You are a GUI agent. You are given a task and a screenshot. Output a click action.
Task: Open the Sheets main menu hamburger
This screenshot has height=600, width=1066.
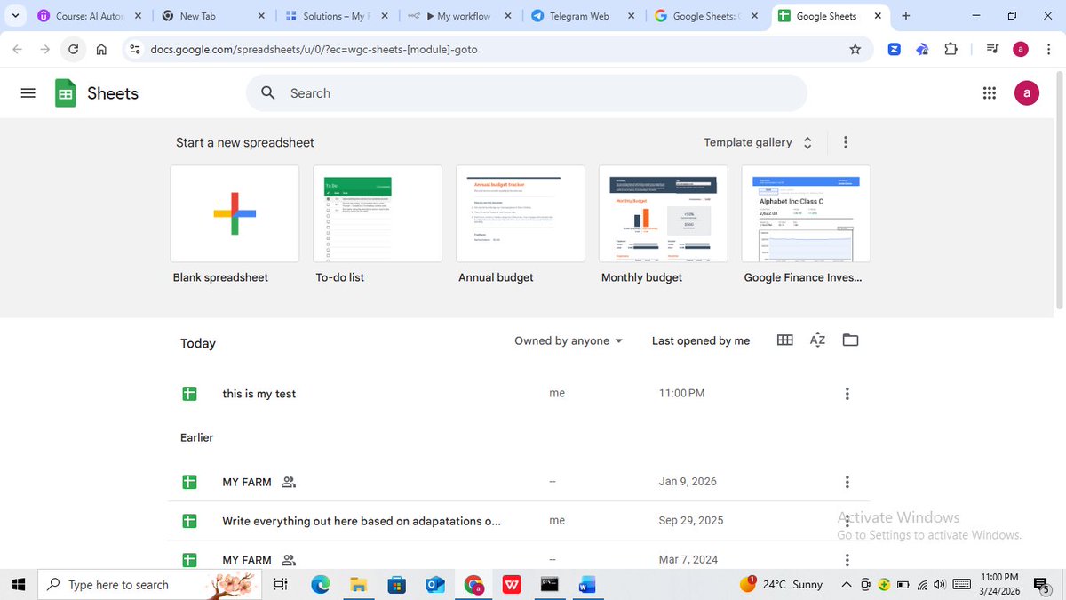[28, 93]
